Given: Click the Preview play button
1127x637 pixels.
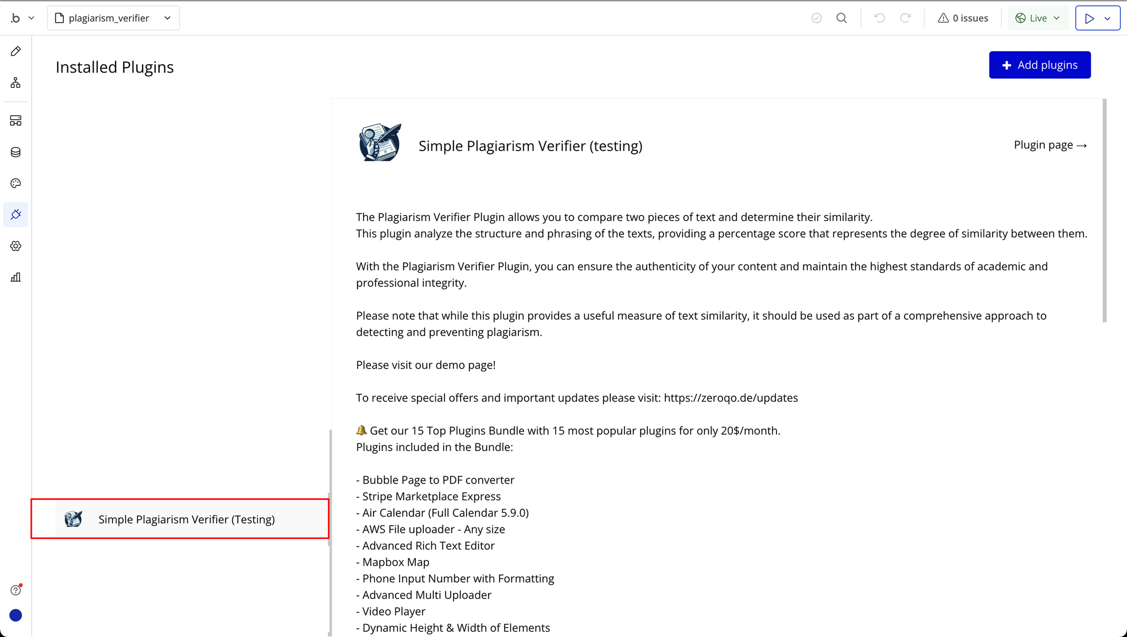Looking at the screenshot, I should tap(1089, 18).
